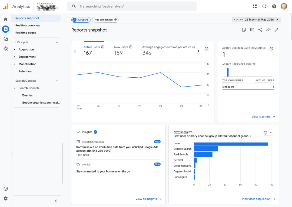Image resolution: width=292 pixels, height=207 pixels.
Task: Select Average engagement time metric tab
Action: (x=168, y=50)
